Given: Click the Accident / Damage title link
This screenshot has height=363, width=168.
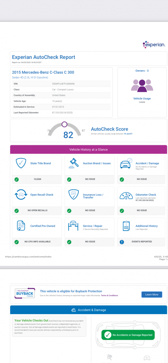Looking at the screenshot, I should point(147,163).
